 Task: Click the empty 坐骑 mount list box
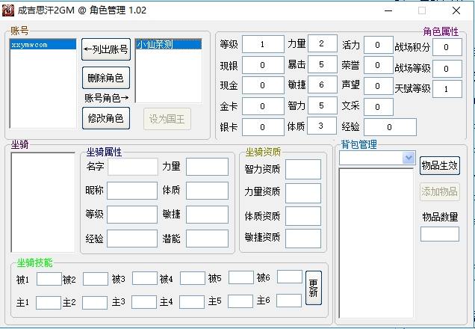click(43, 202)
